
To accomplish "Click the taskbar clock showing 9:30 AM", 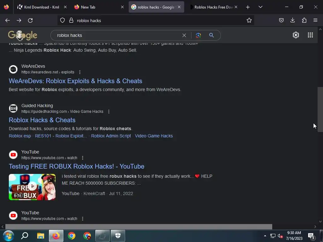I will click(294, 236).
